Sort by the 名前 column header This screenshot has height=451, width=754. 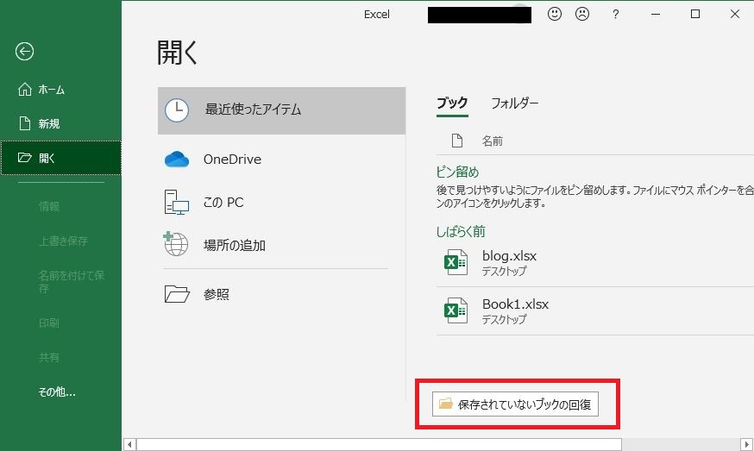pos(493,141)
